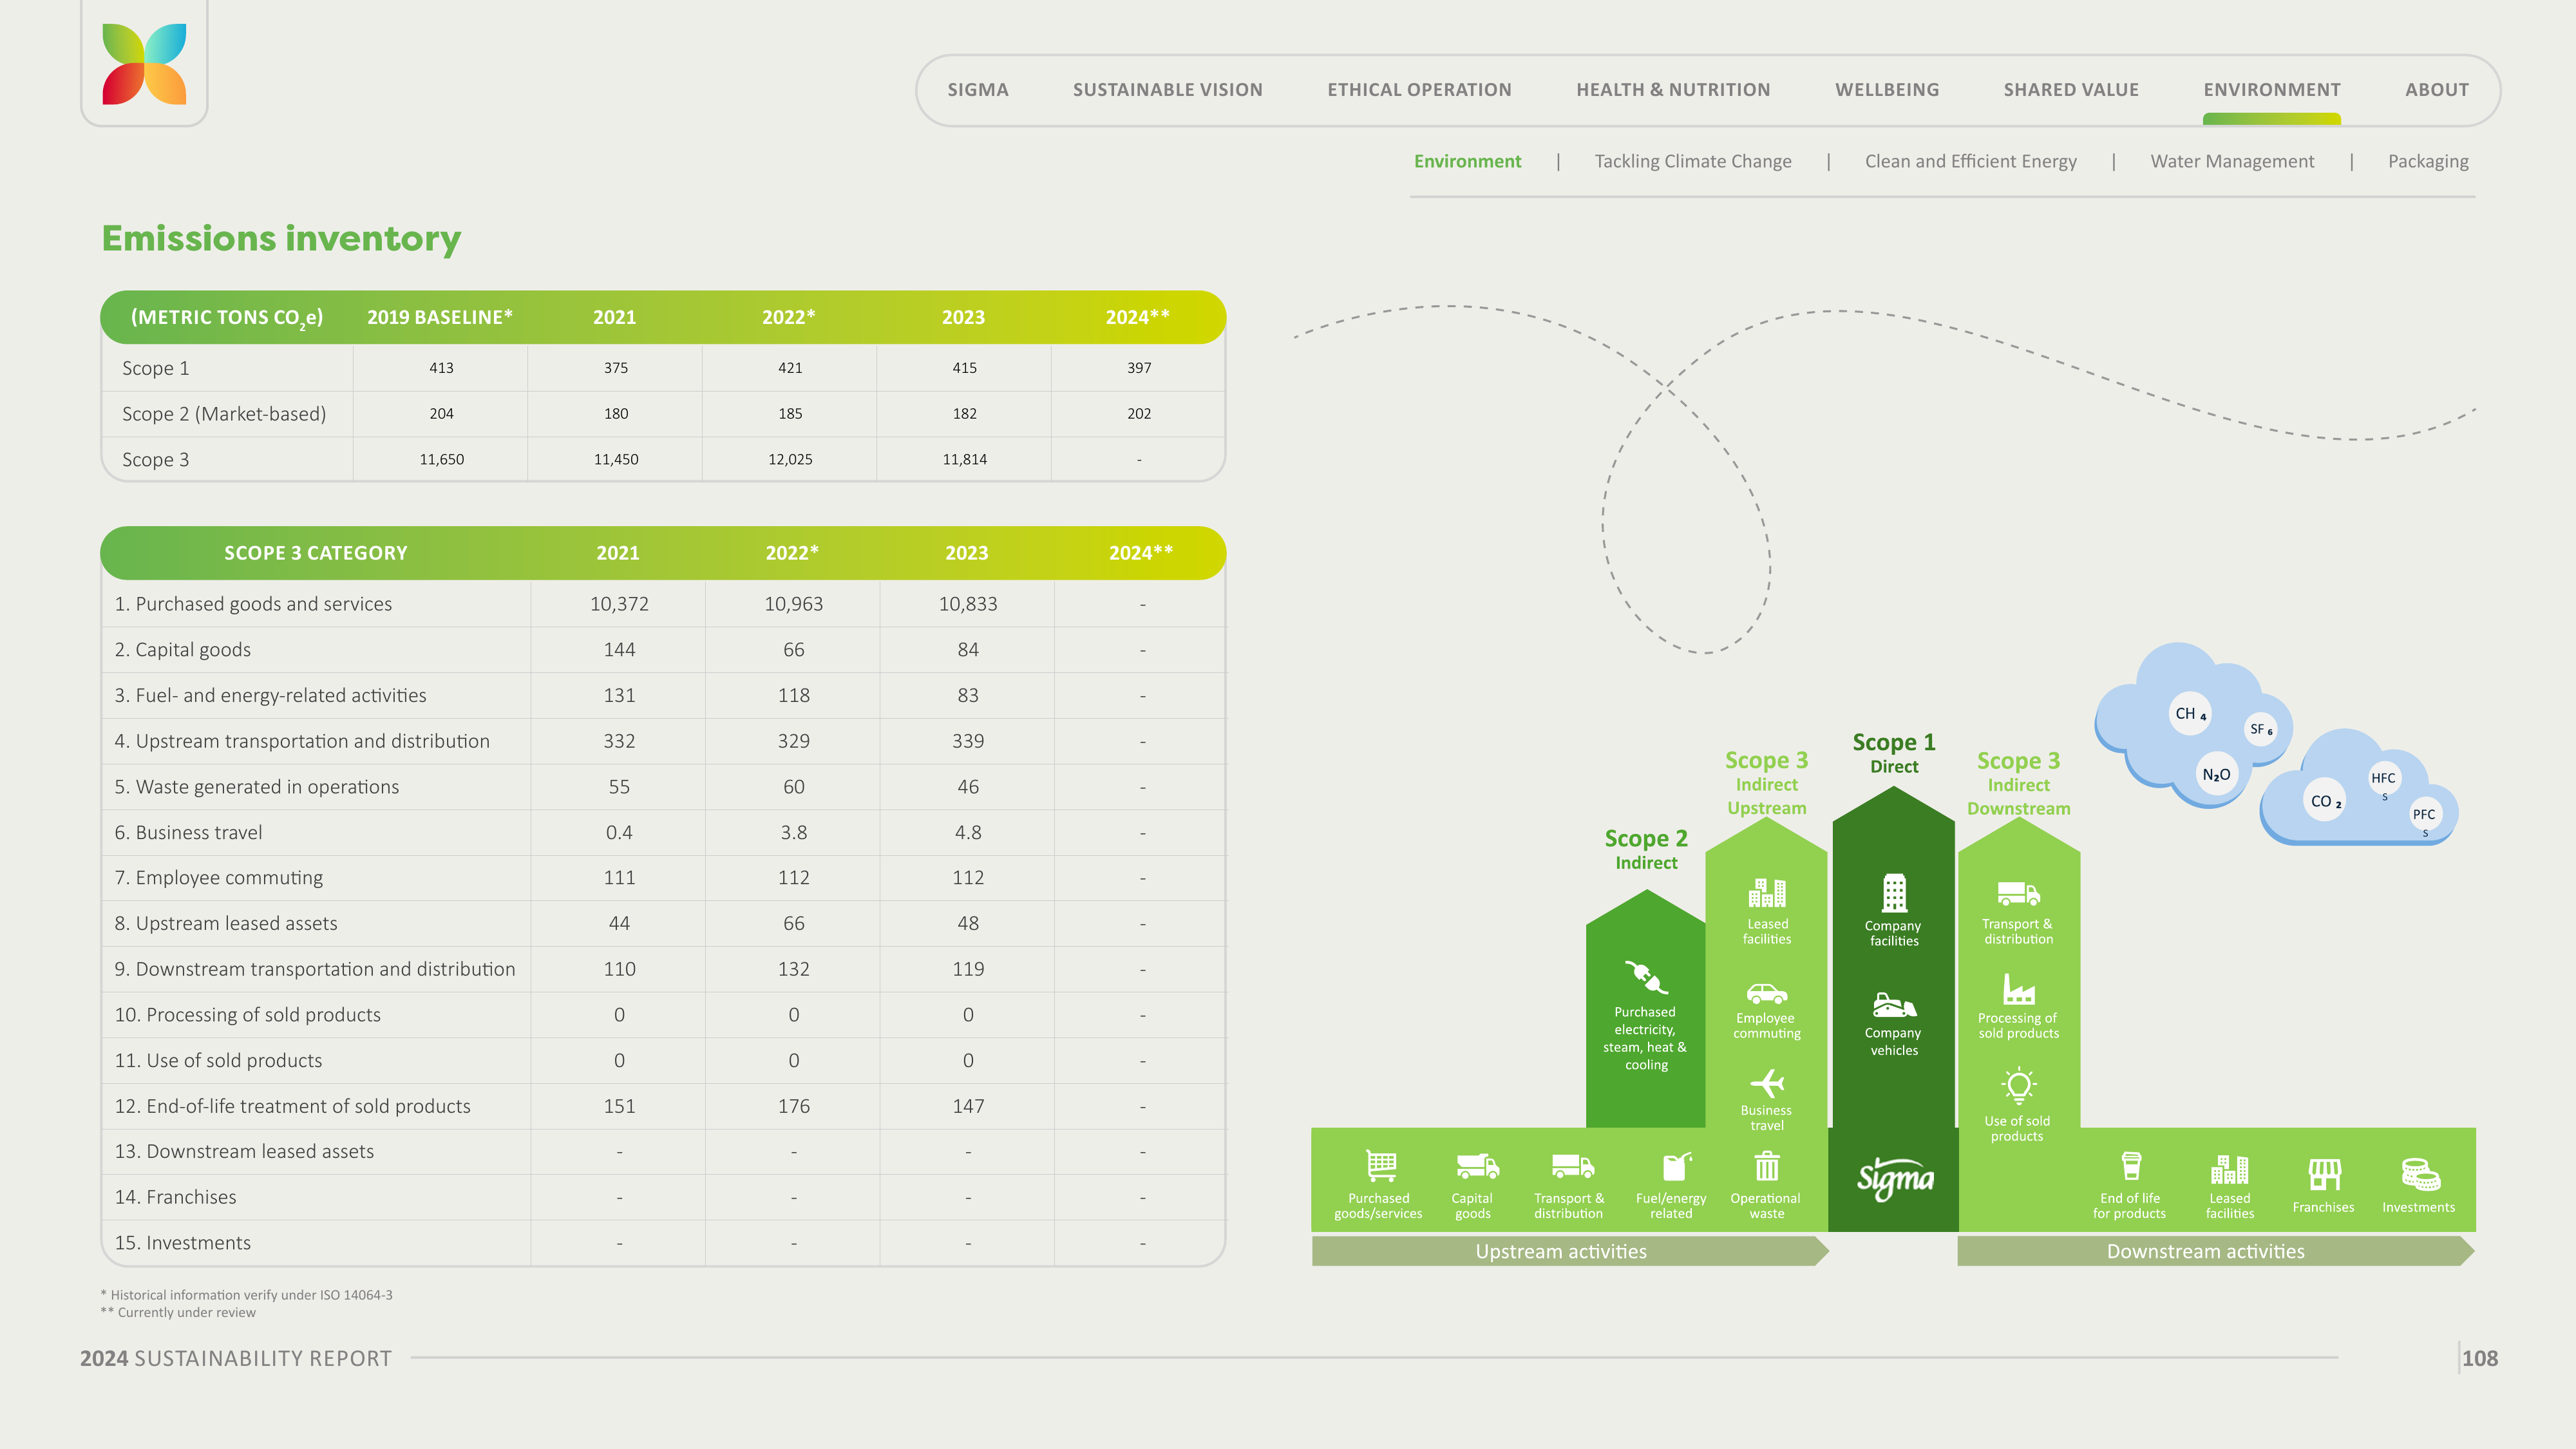Viewport: 2576px width, 1449px height.
Task: Click the Company vehicles icon
Action: pyautogui.click(x=1894, y=1005)
